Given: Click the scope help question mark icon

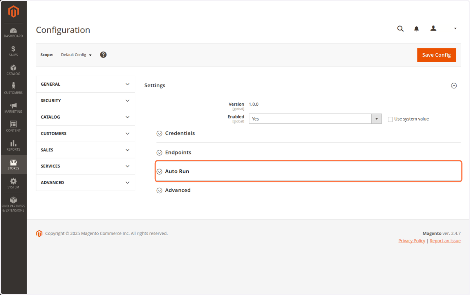Looking at the screenshot, I should (x=103, y=55).
